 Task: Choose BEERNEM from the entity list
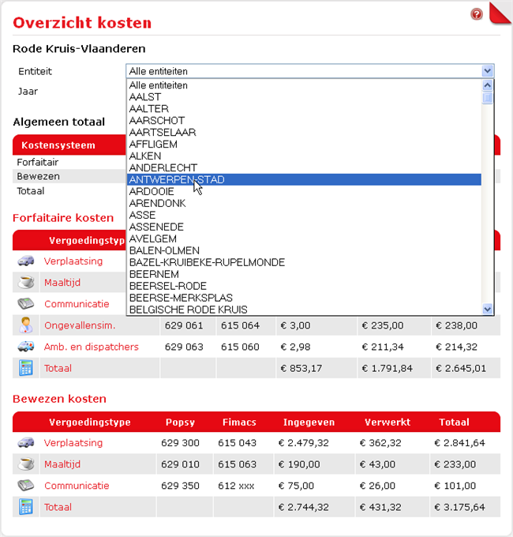(304, 274)
